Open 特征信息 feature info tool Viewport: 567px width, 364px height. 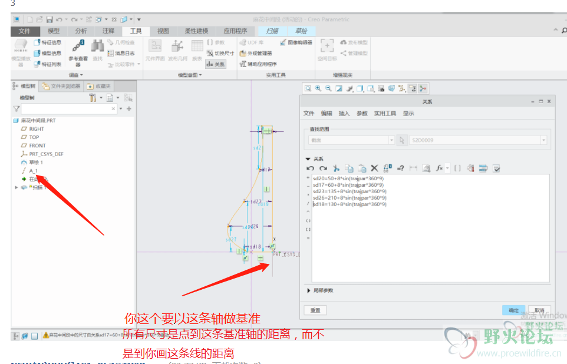[47, 42]
